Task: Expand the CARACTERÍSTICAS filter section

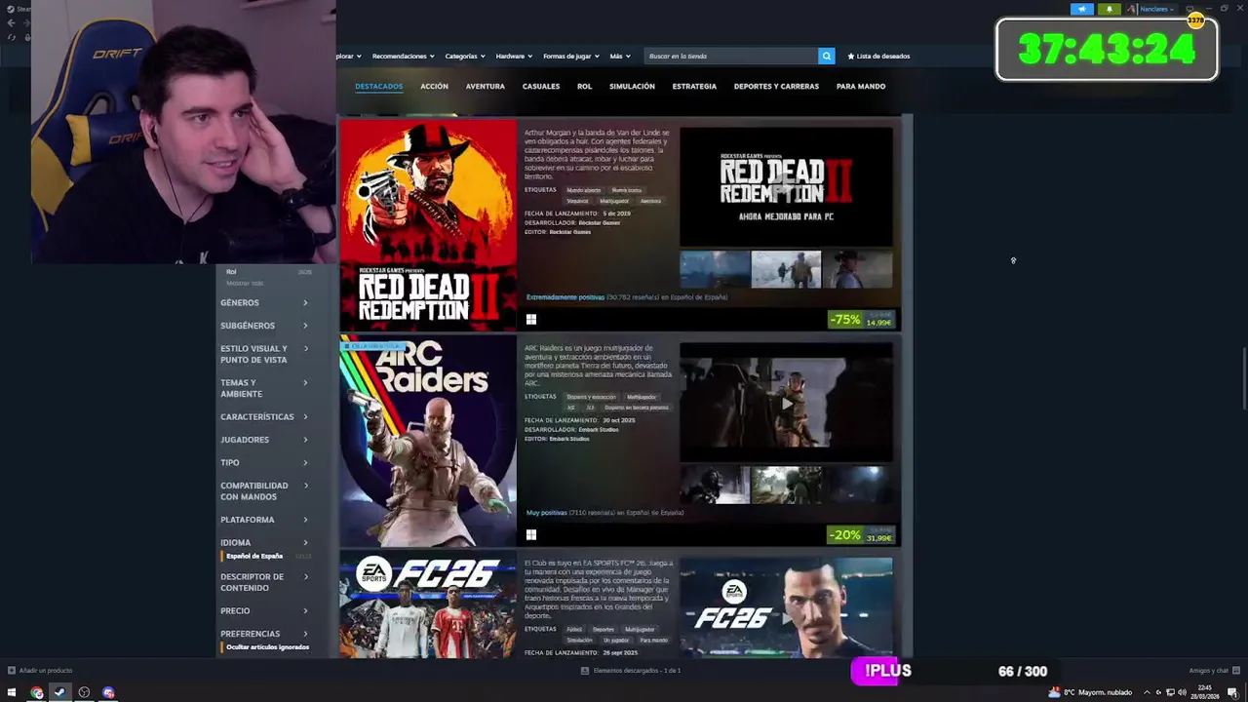Action: click(264, 417)
